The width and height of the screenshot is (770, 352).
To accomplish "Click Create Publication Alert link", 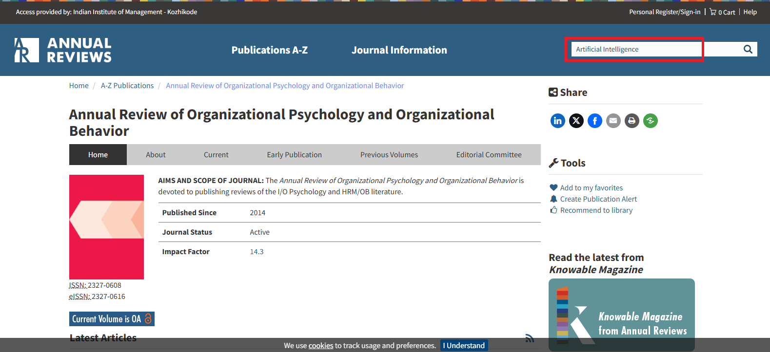I will pyautogui.click(x=598, y=199).
